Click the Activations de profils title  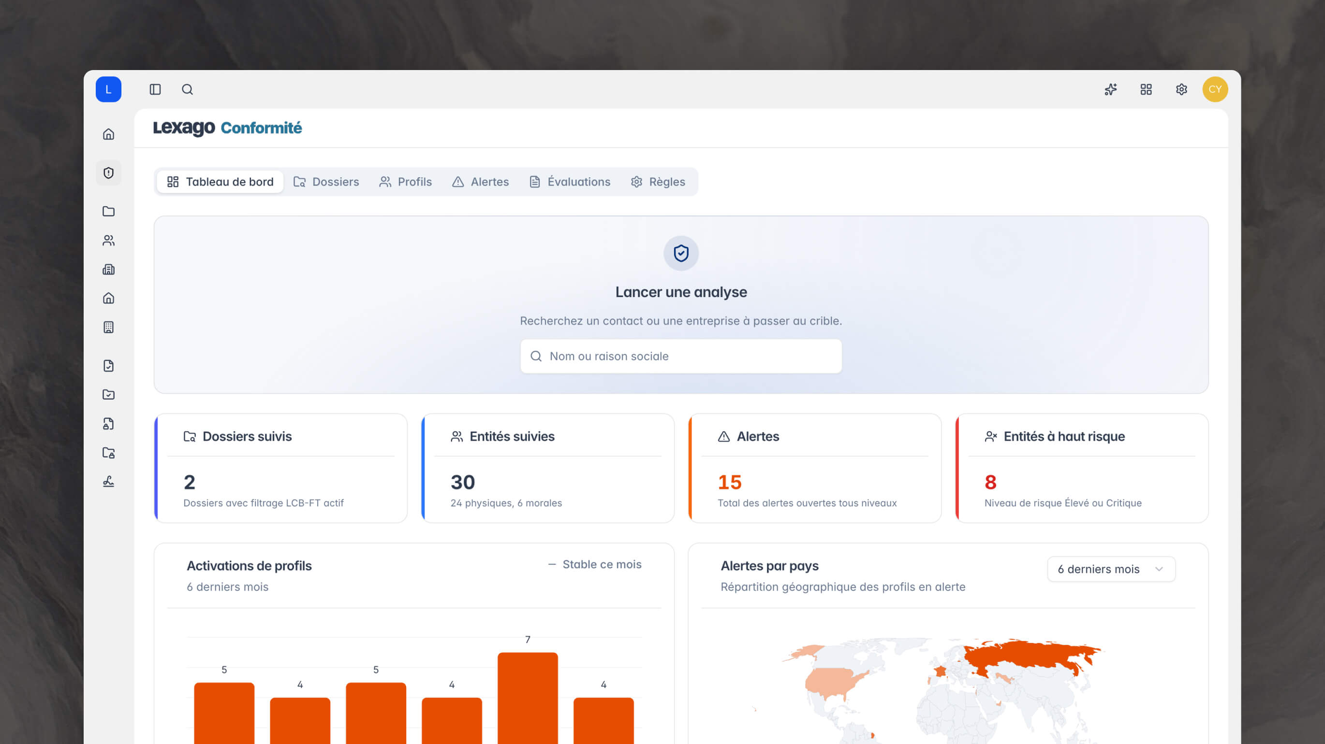click(x=249, y=566)
